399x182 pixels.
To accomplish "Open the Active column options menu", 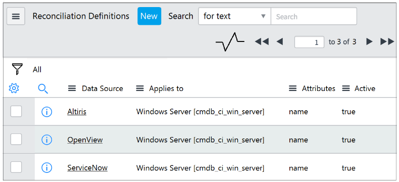I will click(346, 88).
